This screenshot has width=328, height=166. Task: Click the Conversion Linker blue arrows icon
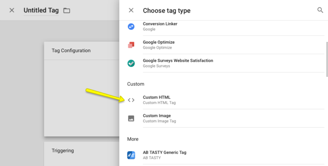coord(131,27)
